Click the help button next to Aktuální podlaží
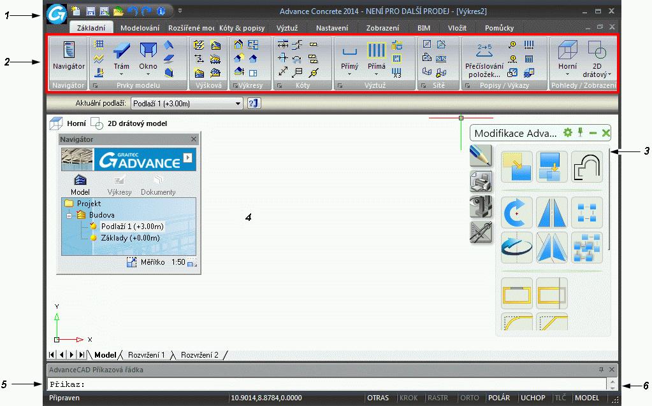 [254, 103]
